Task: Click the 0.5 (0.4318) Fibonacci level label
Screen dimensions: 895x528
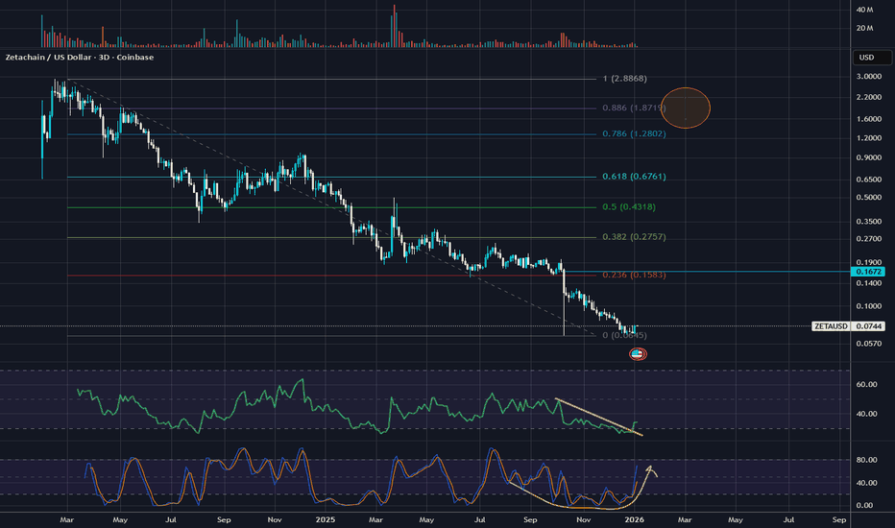Action: 629,206
